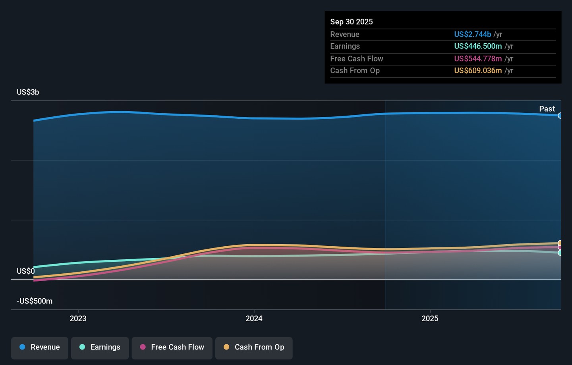Click the US$0 y-axis label
572x365 pixels.
point(25,271)
